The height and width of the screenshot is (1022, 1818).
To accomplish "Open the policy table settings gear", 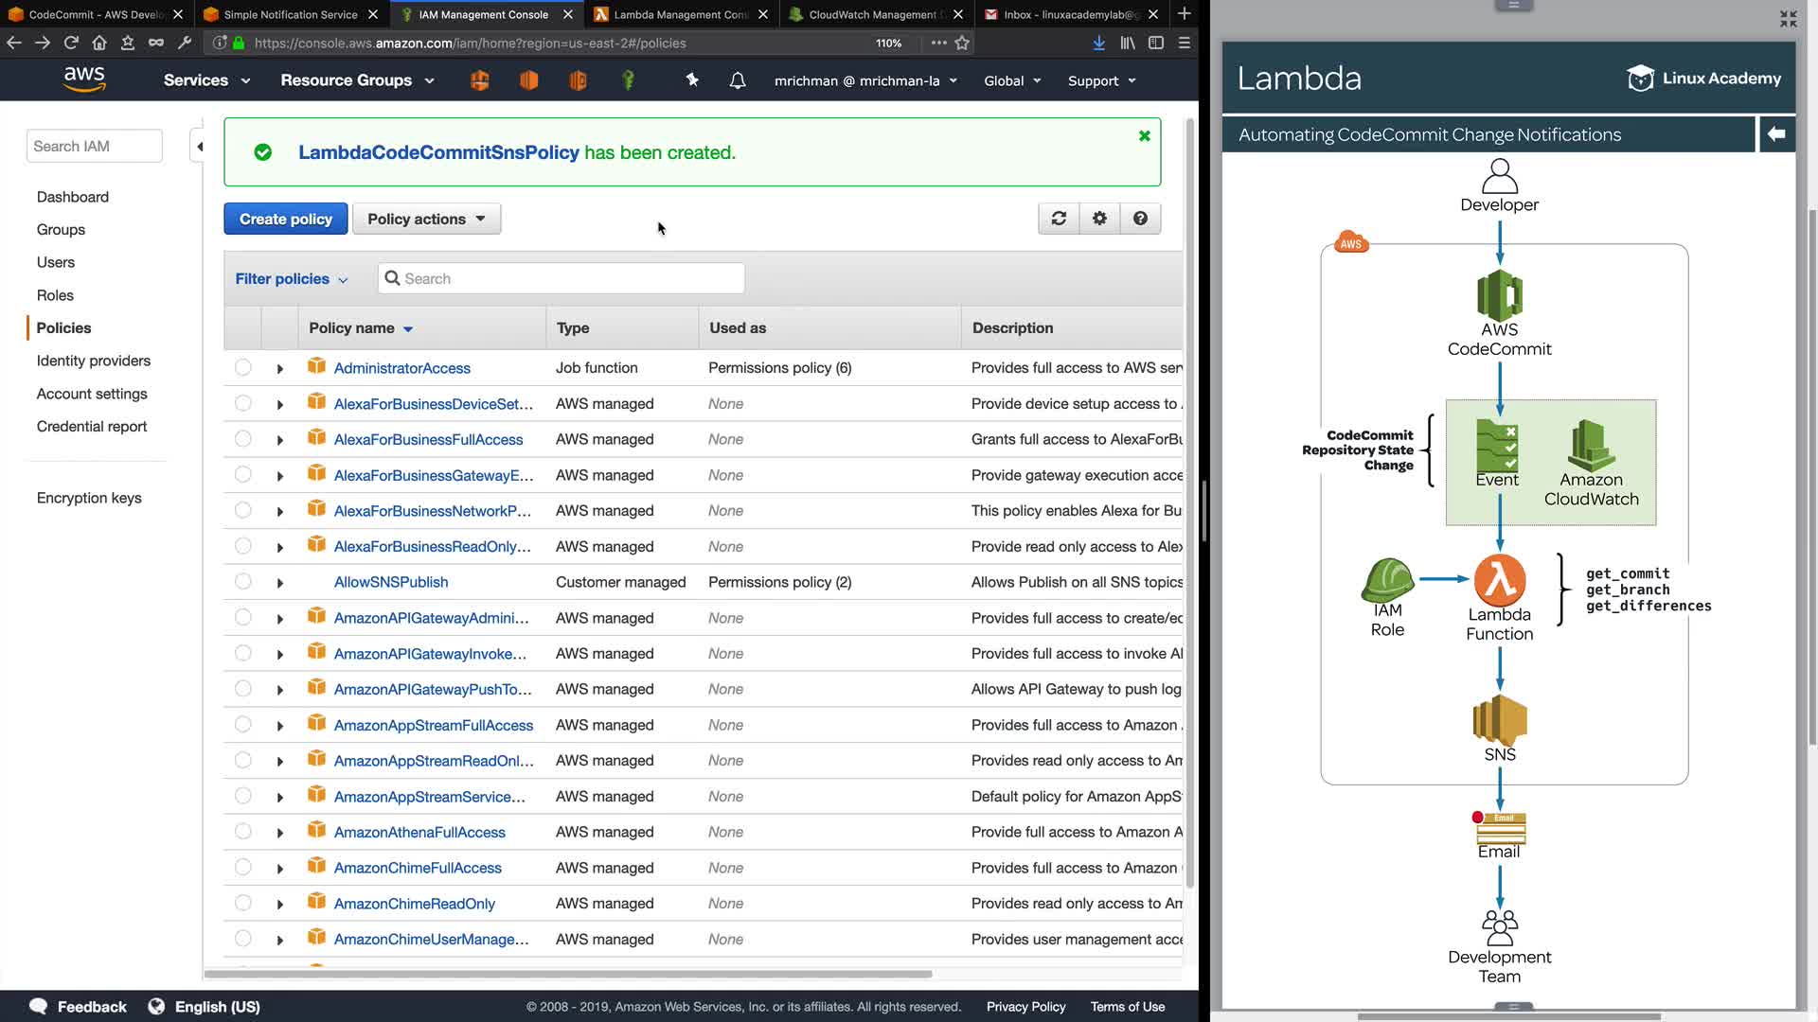I will (1099, 219).
